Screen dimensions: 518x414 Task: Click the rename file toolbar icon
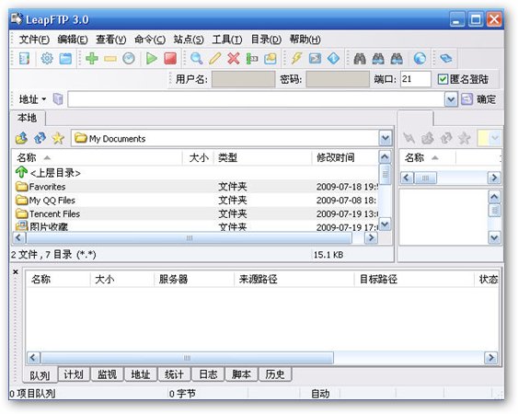click(252, 59)
